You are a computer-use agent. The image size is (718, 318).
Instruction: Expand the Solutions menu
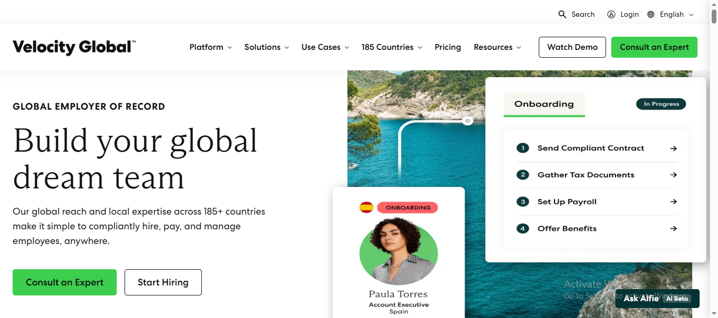(x=266, y=47)
